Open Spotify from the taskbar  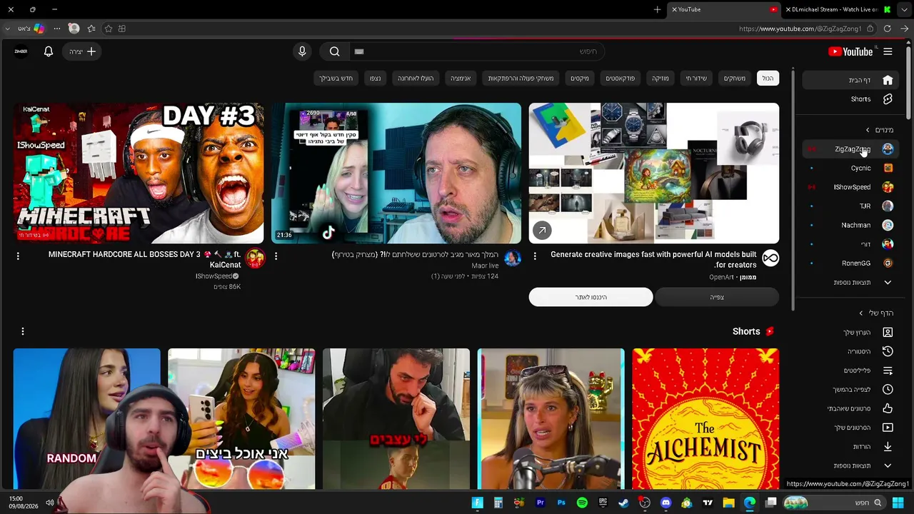coord(582,503)
